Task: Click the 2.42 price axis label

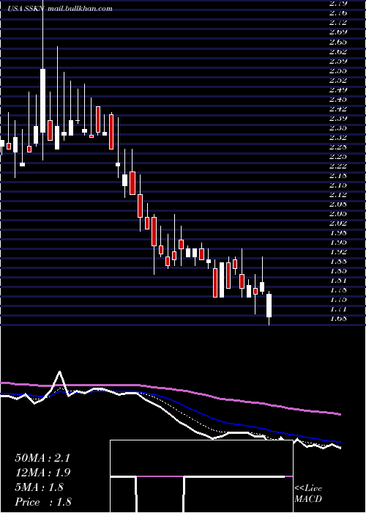Action: 337,108
